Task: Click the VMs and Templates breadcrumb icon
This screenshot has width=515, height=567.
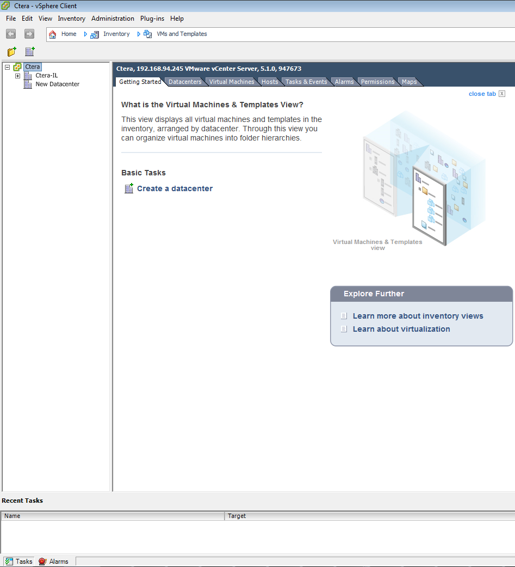Action: coord(148,34)
